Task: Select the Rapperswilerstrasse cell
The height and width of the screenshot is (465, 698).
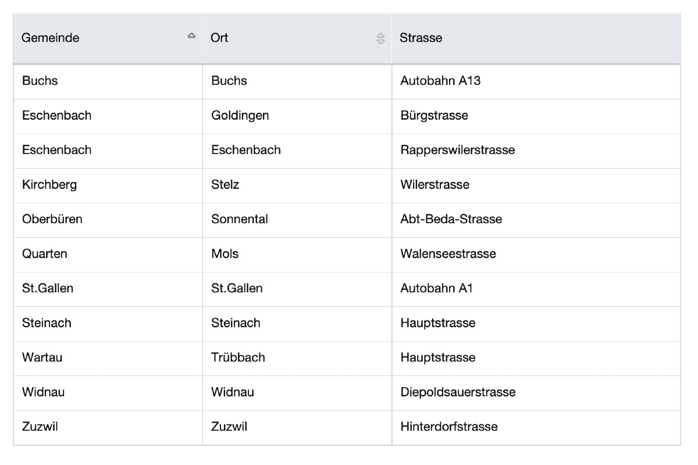Action: (457, 150)
